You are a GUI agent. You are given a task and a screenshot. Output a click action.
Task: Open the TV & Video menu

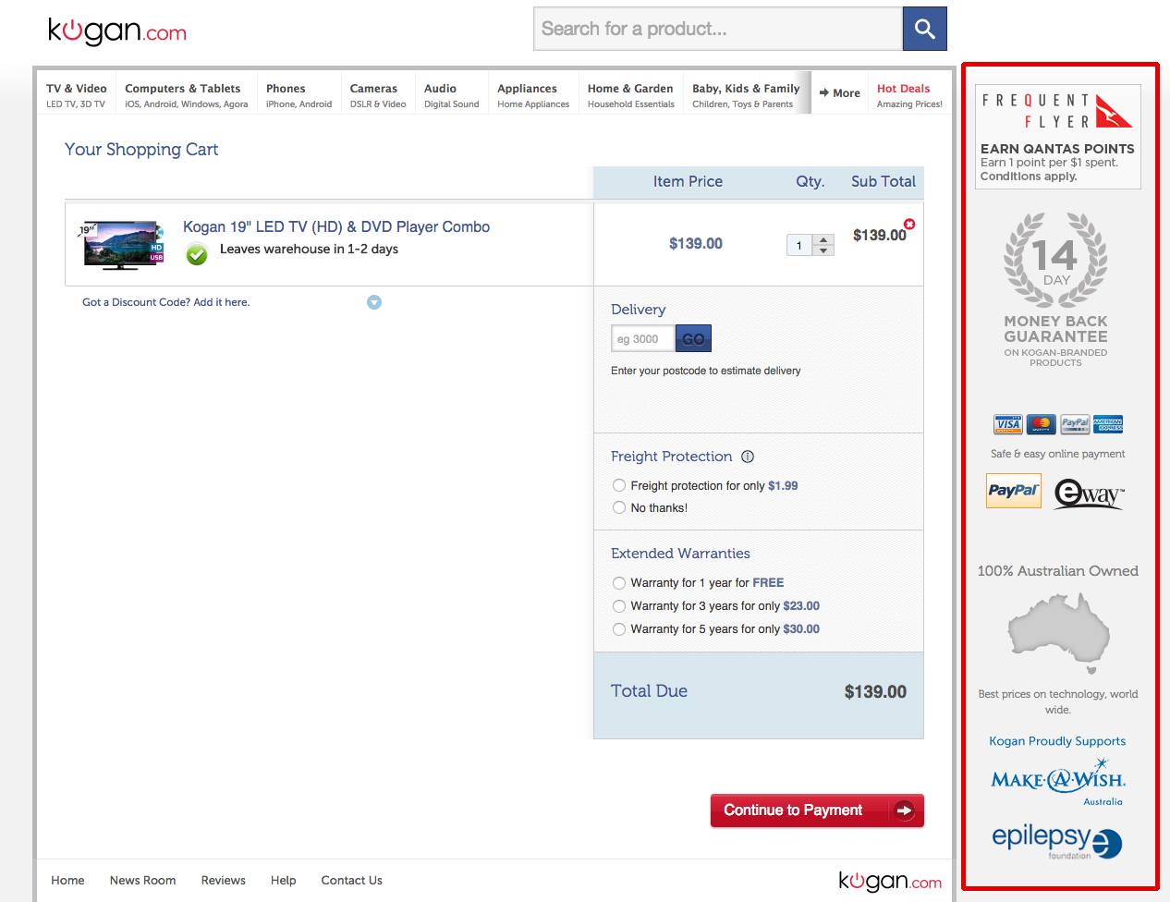click(x=77, y=94)
